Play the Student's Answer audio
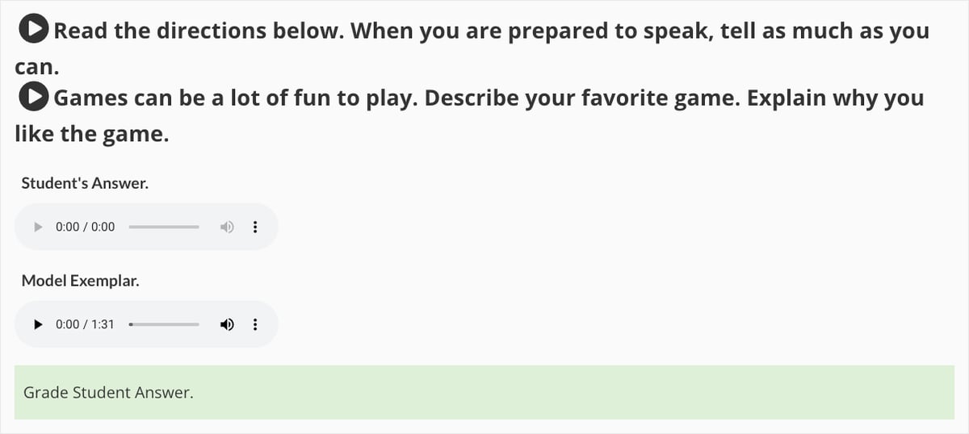The width and height of the screenshot is (969, 434). (37, 227)
